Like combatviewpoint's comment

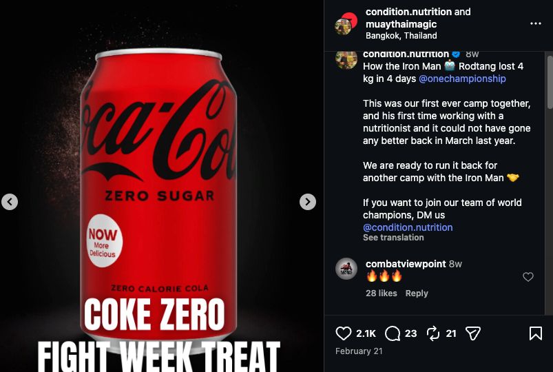528,277
